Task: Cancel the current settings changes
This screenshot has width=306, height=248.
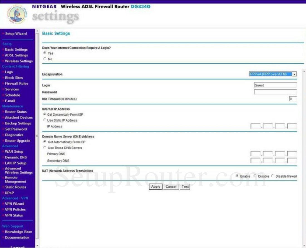Action: pyautogui.click(x=171, y=187)
